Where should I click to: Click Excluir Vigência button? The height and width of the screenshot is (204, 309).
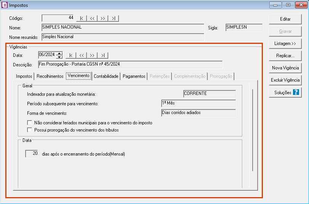285,80
